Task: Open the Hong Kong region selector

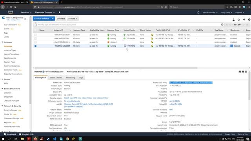Action: point(226,12)
